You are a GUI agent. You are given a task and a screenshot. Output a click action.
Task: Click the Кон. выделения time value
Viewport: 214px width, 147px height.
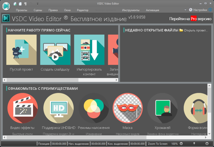[x=137, y=144]
